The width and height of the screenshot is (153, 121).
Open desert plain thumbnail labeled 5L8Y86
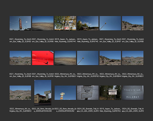[x=43, y=23]
